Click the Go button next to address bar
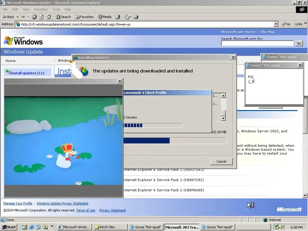This screenshot has width=308, height=231. coord(286,24)
